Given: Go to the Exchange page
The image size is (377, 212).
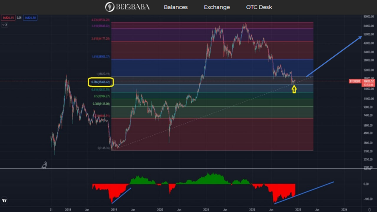Looking at the screenshot, I should [216, 7].
